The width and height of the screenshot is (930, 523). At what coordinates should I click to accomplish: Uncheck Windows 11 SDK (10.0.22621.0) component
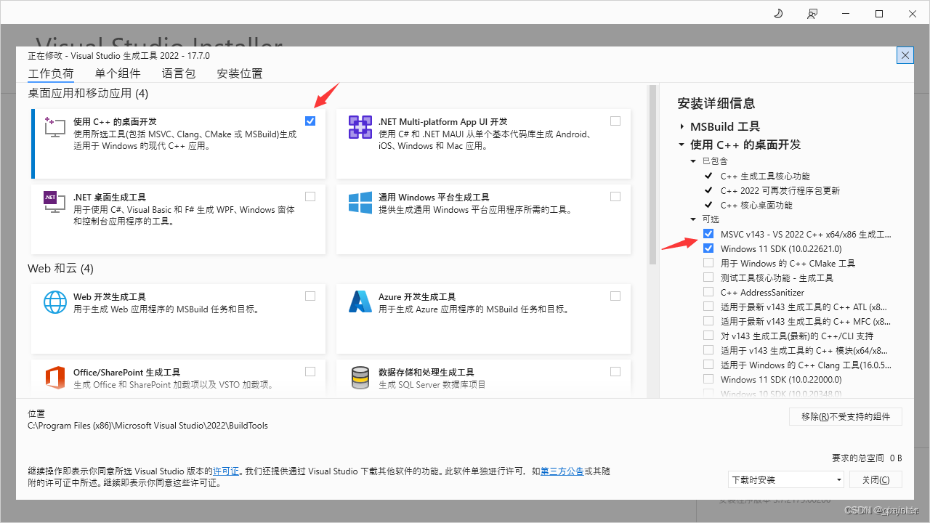708,248
